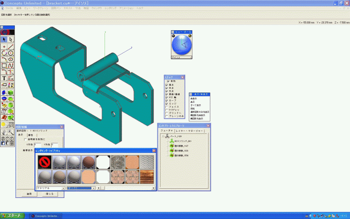Click the 適用 button

(28, 193)
